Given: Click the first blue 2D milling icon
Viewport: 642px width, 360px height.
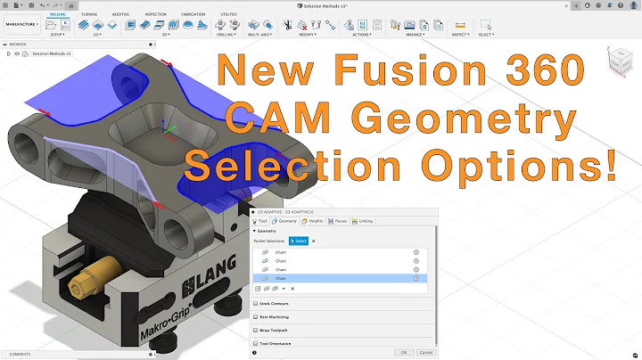Looking at the screenshot, I should point(84,25).
